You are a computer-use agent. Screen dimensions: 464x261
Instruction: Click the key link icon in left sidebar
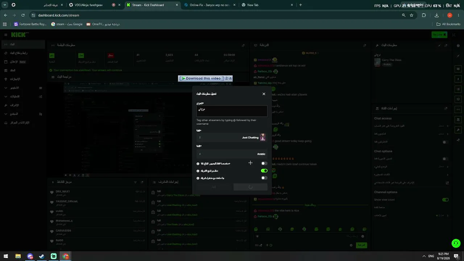point(22,53)
